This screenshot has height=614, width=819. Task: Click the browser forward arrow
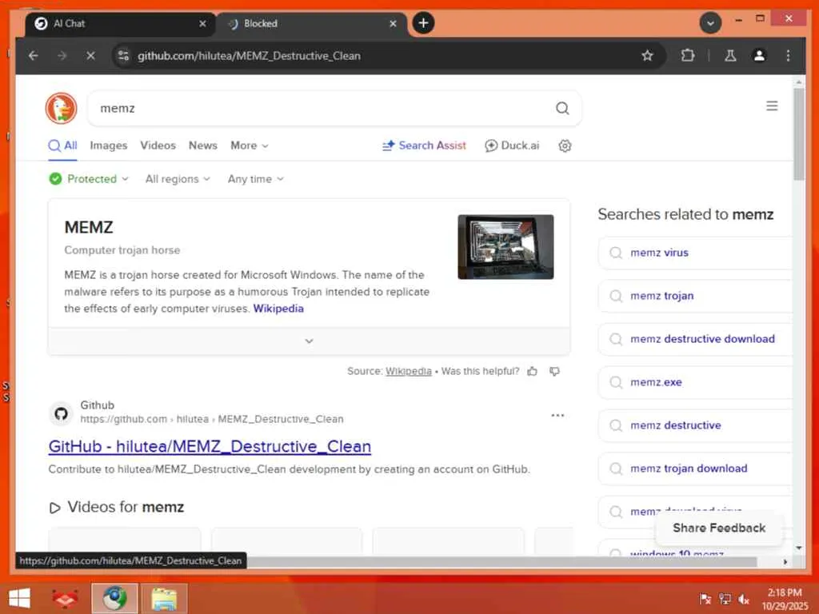coord(62,55)
